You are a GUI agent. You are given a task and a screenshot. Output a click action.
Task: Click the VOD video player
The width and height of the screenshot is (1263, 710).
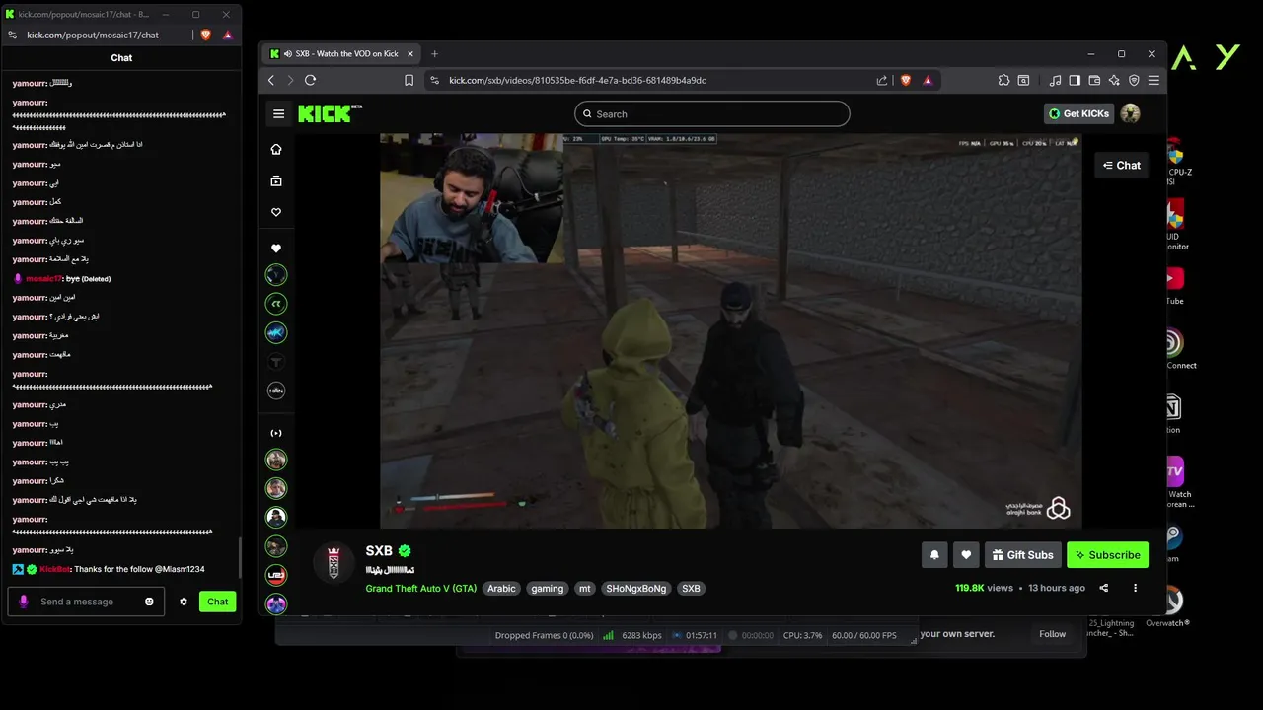(x=730, y=330)
